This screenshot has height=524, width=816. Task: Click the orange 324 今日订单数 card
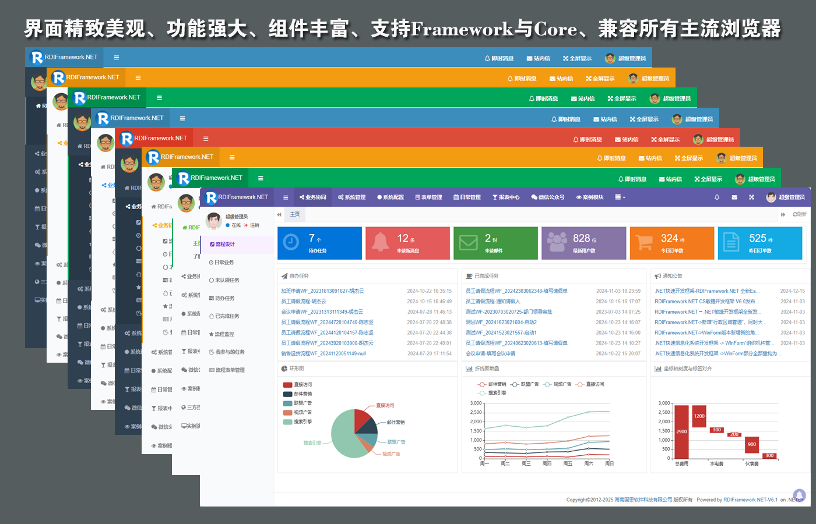coord(671,243)
